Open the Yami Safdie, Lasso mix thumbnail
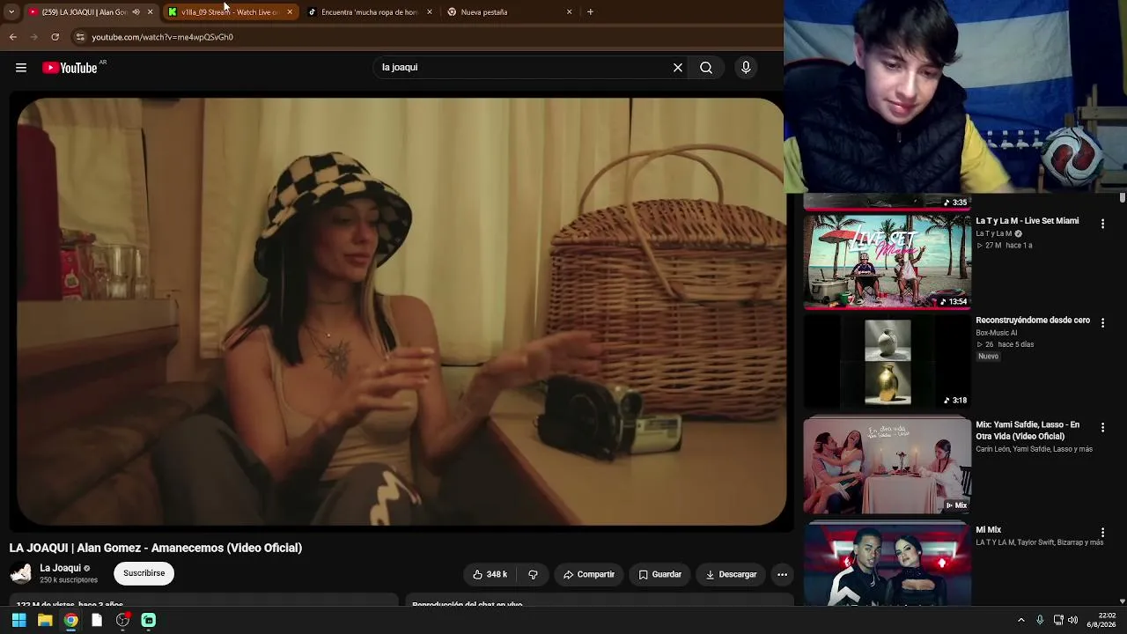 coord(887,466)
